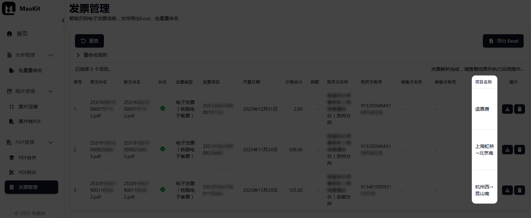This screenshot has width=531, height=218.
Task: Click the 项目名称 column header
Action: [x=483, y=82]
